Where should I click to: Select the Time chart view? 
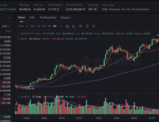[21, 26]
